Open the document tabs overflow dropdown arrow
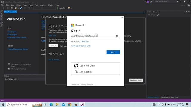The height and width of the screenshot is (107, 191). point(145,12)
